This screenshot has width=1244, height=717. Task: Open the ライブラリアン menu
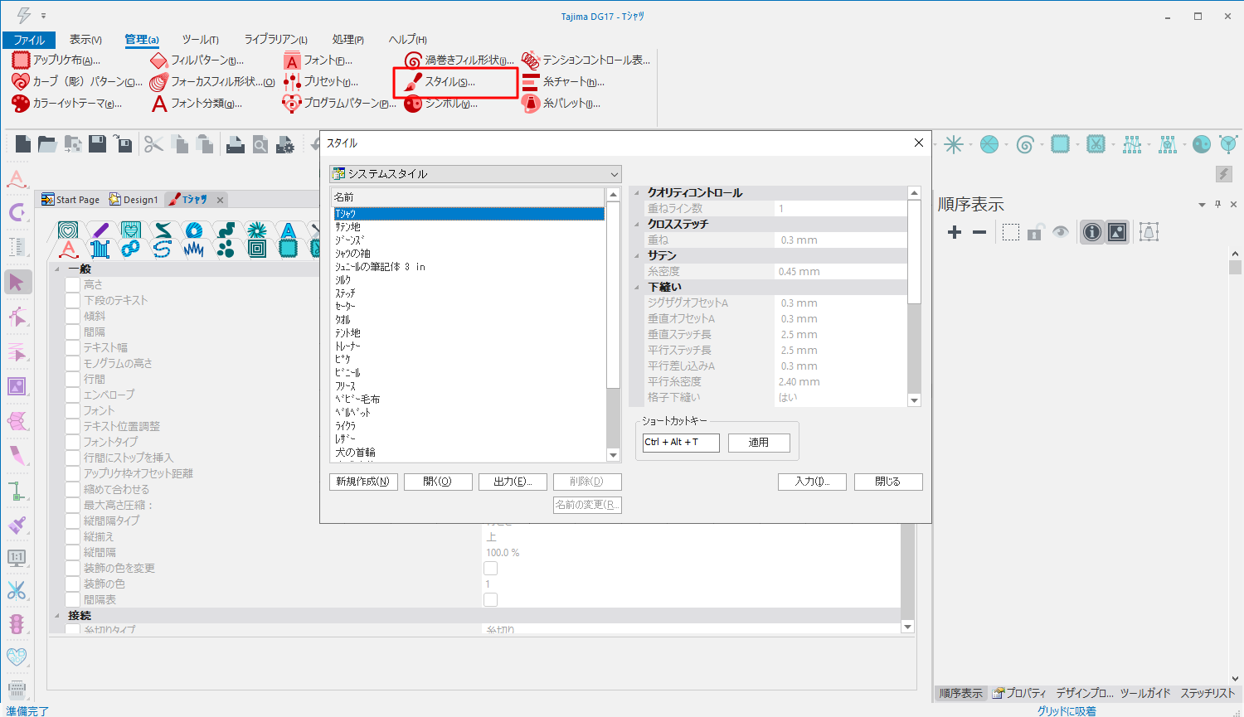(275, 40)
